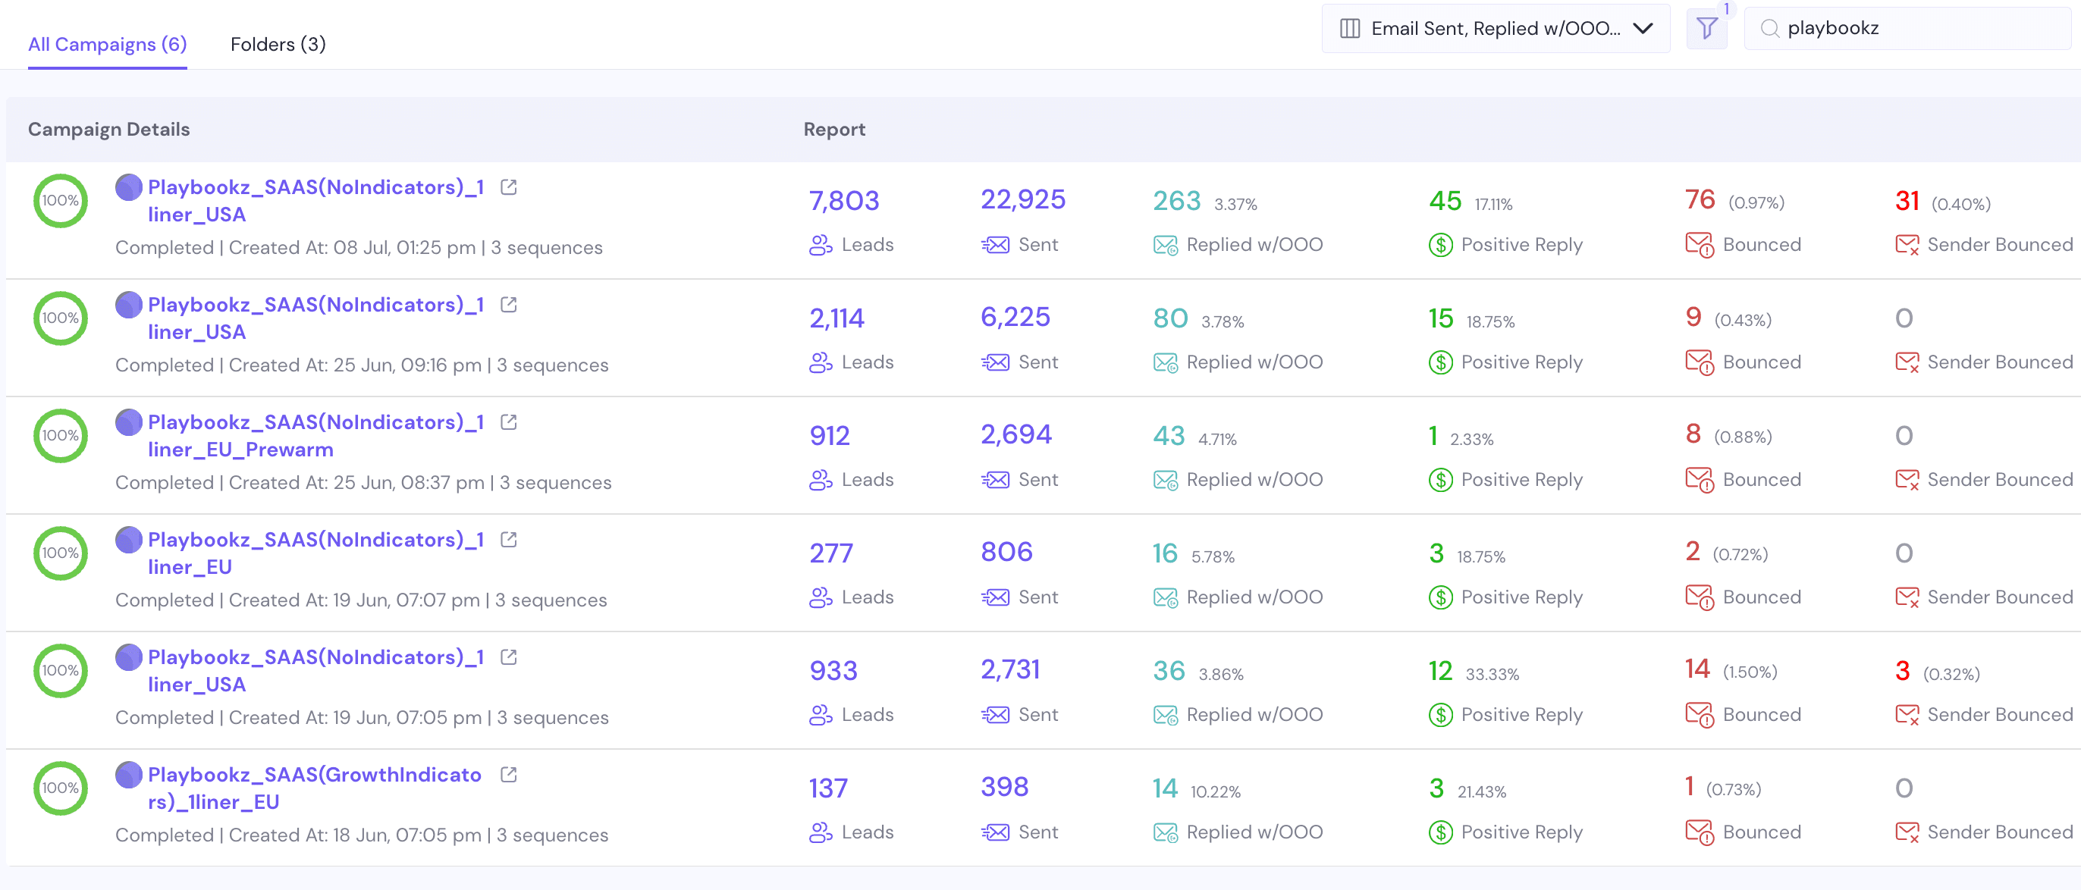Expand the dropdown chevron next to column selector
This screenshot has height=890, width=2081.
click(x=1643, y=28)
